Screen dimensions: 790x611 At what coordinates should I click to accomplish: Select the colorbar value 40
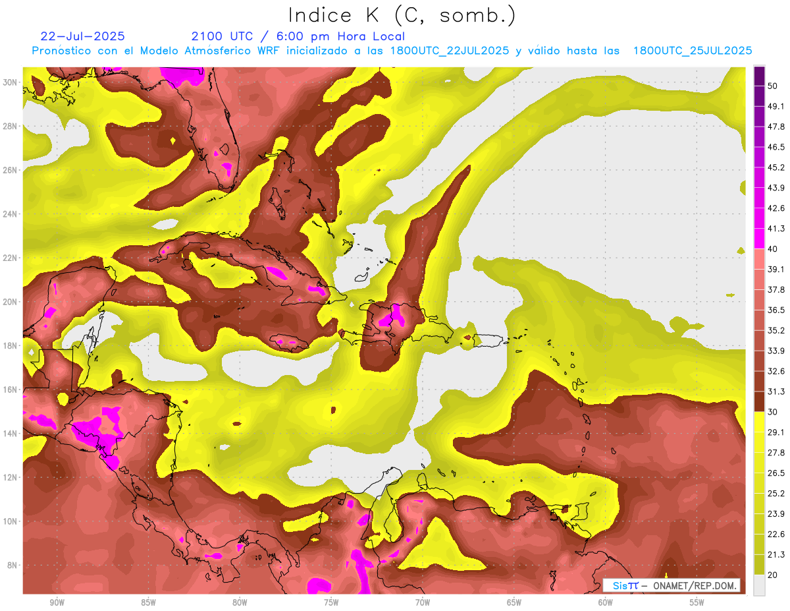pyautogui.click(x=774, y=249)
